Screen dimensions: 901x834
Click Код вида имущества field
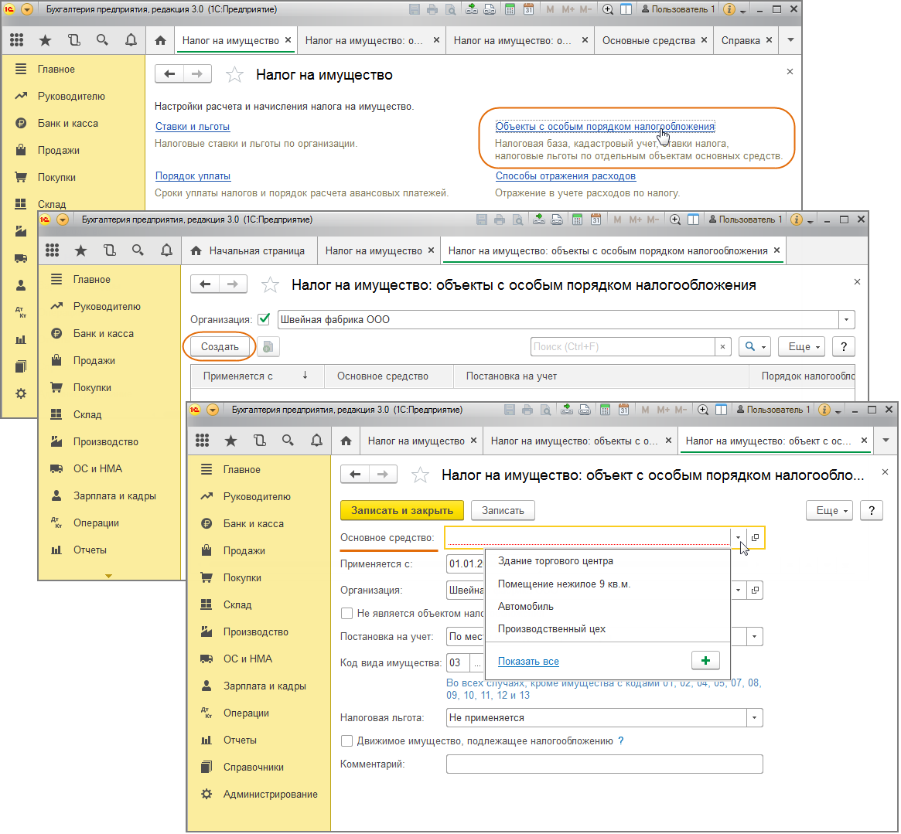(458, 662)
